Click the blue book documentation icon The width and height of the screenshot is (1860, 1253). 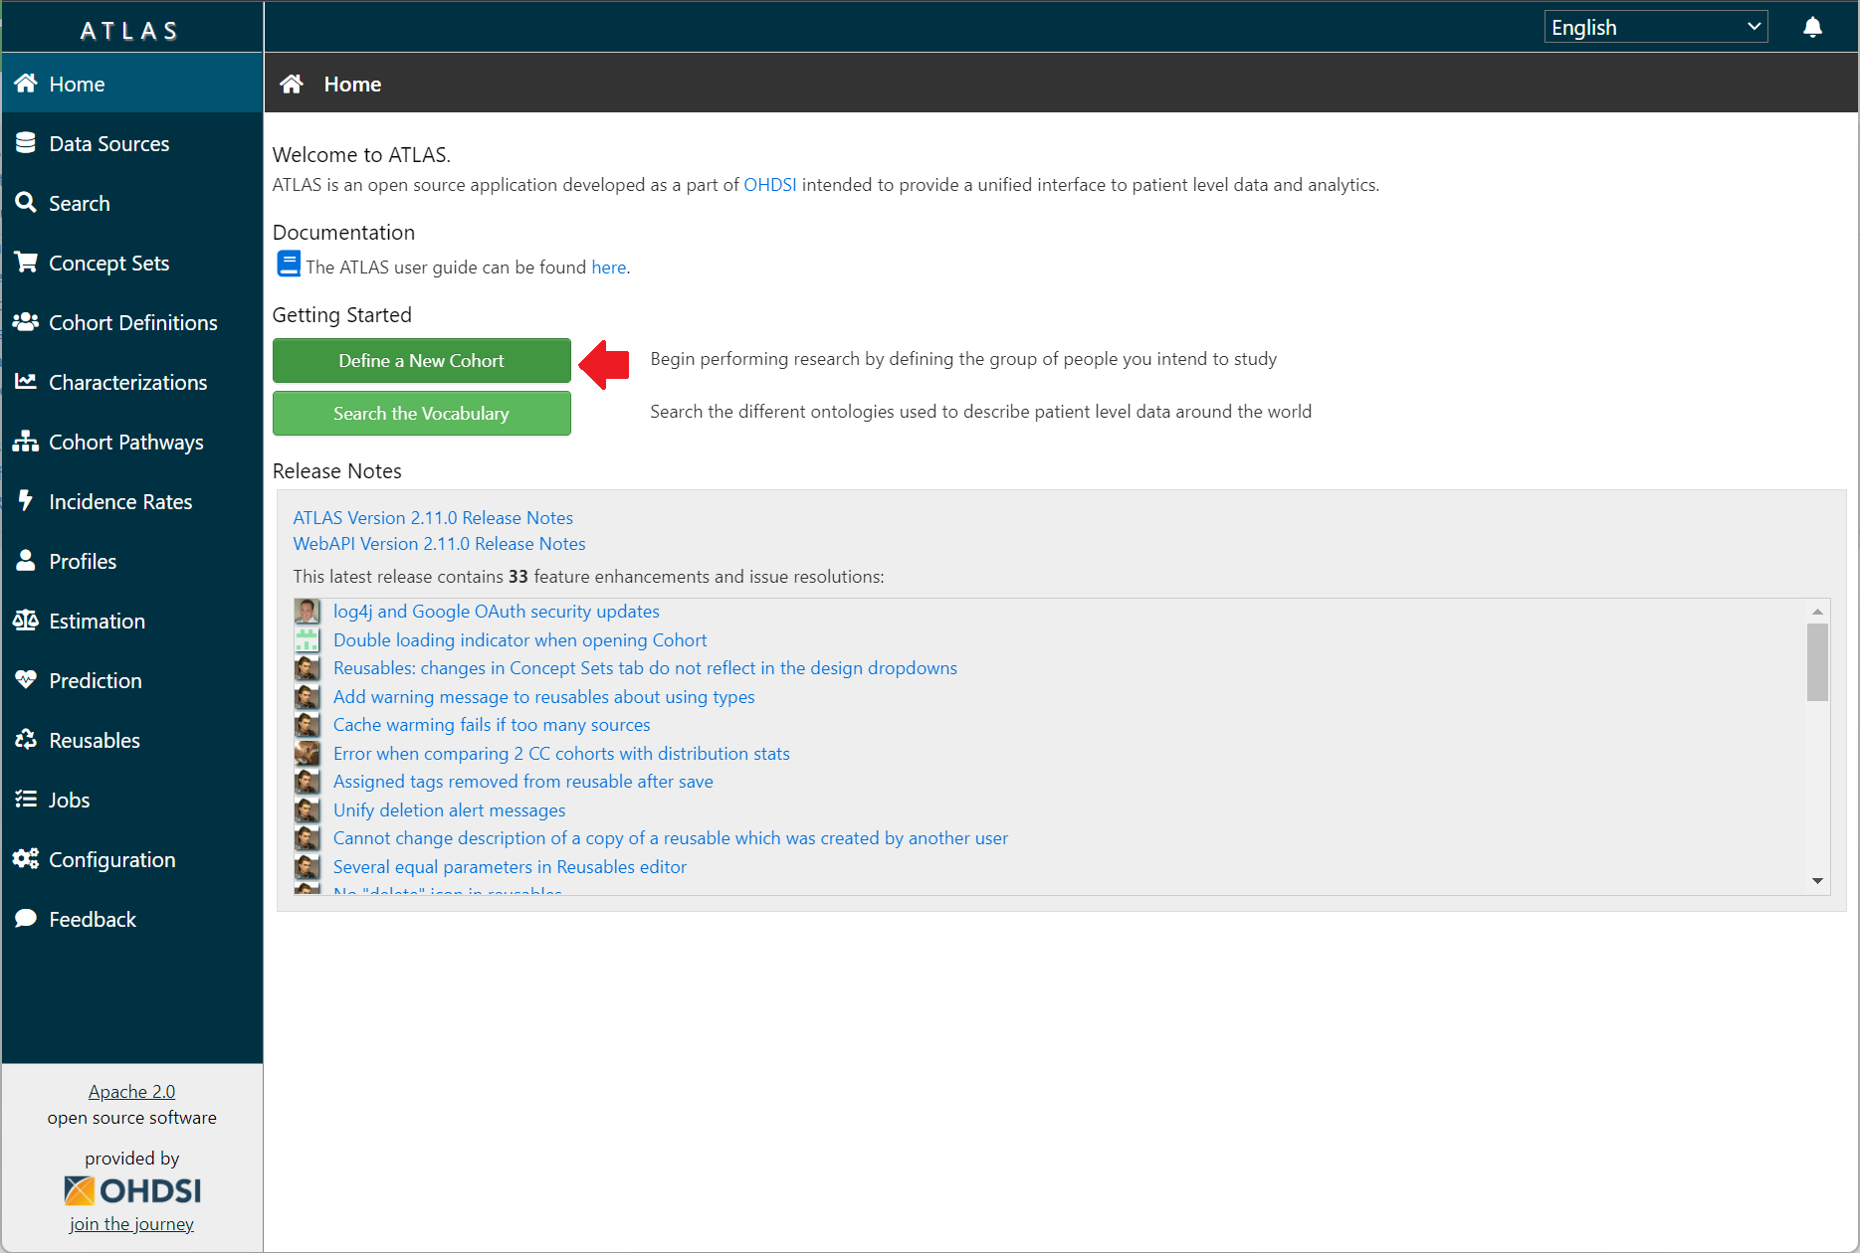(289, 265)
